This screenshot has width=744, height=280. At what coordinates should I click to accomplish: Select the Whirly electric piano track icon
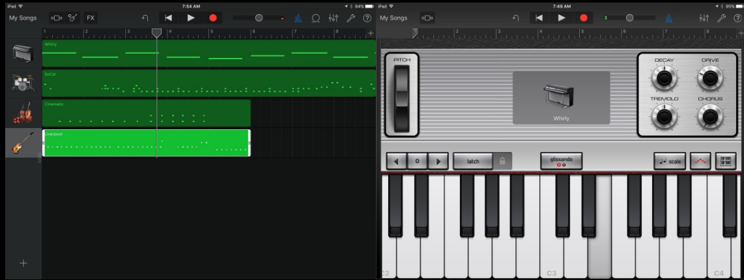(x=22, y=53)
